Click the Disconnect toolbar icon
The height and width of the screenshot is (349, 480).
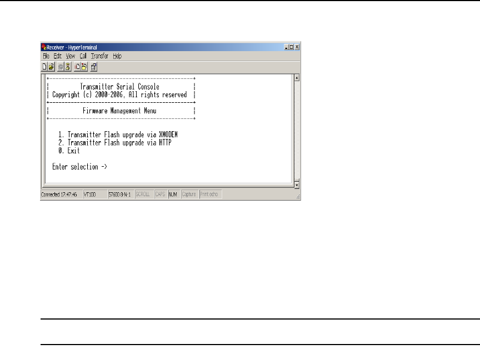[x=68, y=67]
